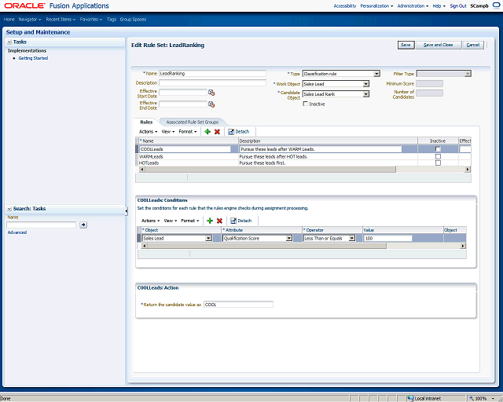
Task: Open the Type dropdown showing Classification rule
Action: point(376,74)
